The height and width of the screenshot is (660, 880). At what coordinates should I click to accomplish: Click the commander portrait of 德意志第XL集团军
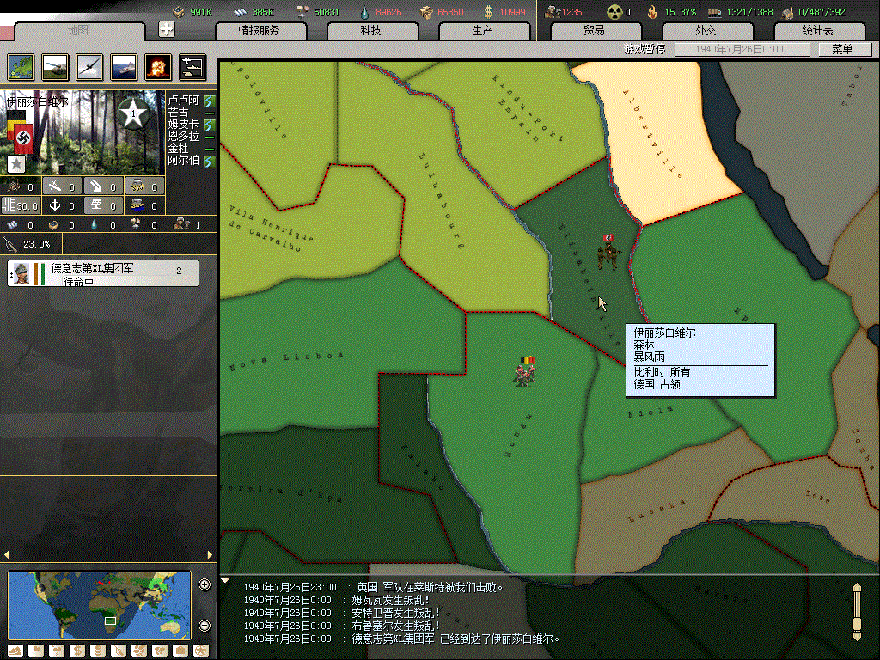pos(21,273)
